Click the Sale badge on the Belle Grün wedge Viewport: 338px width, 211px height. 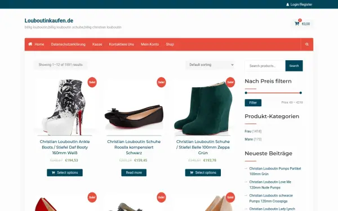230,82
